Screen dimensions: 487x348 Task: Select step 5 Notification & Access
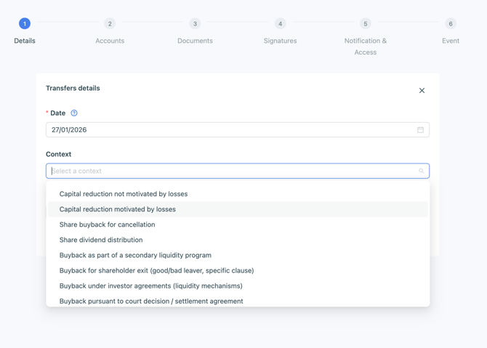pos(365,24)
